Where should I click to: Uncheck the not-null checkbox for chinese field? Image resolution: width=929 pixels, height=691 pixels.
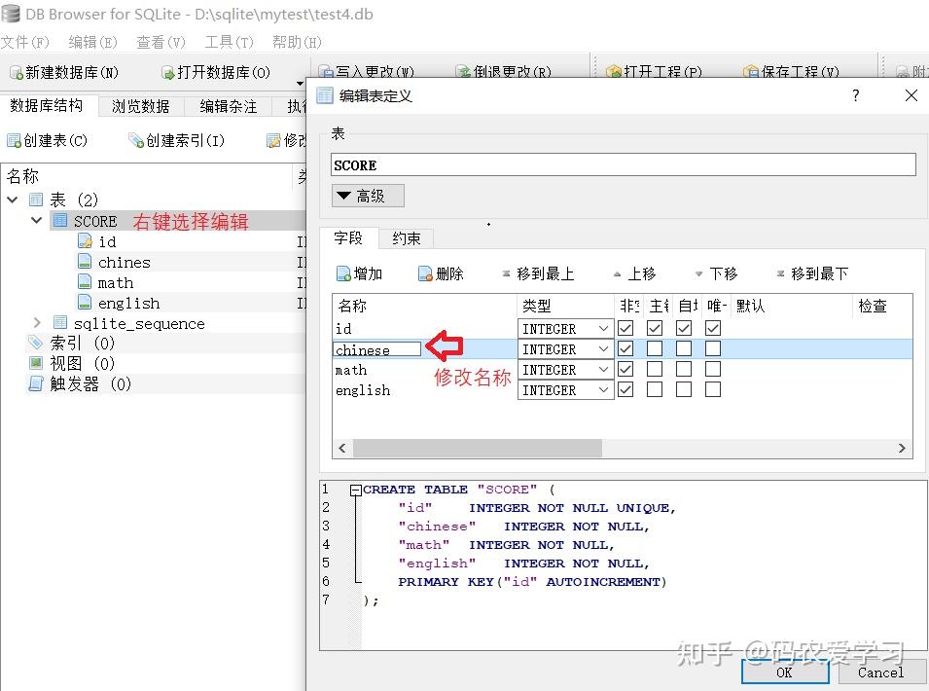(x=625, y=348)
